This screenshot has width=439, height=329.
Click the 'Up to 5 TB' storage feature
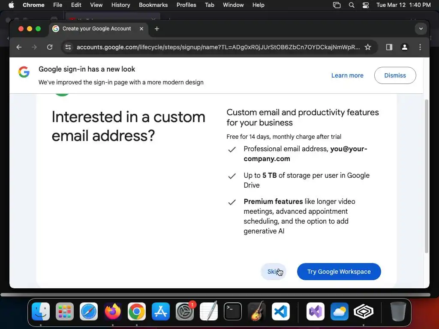tap(306, 180)
